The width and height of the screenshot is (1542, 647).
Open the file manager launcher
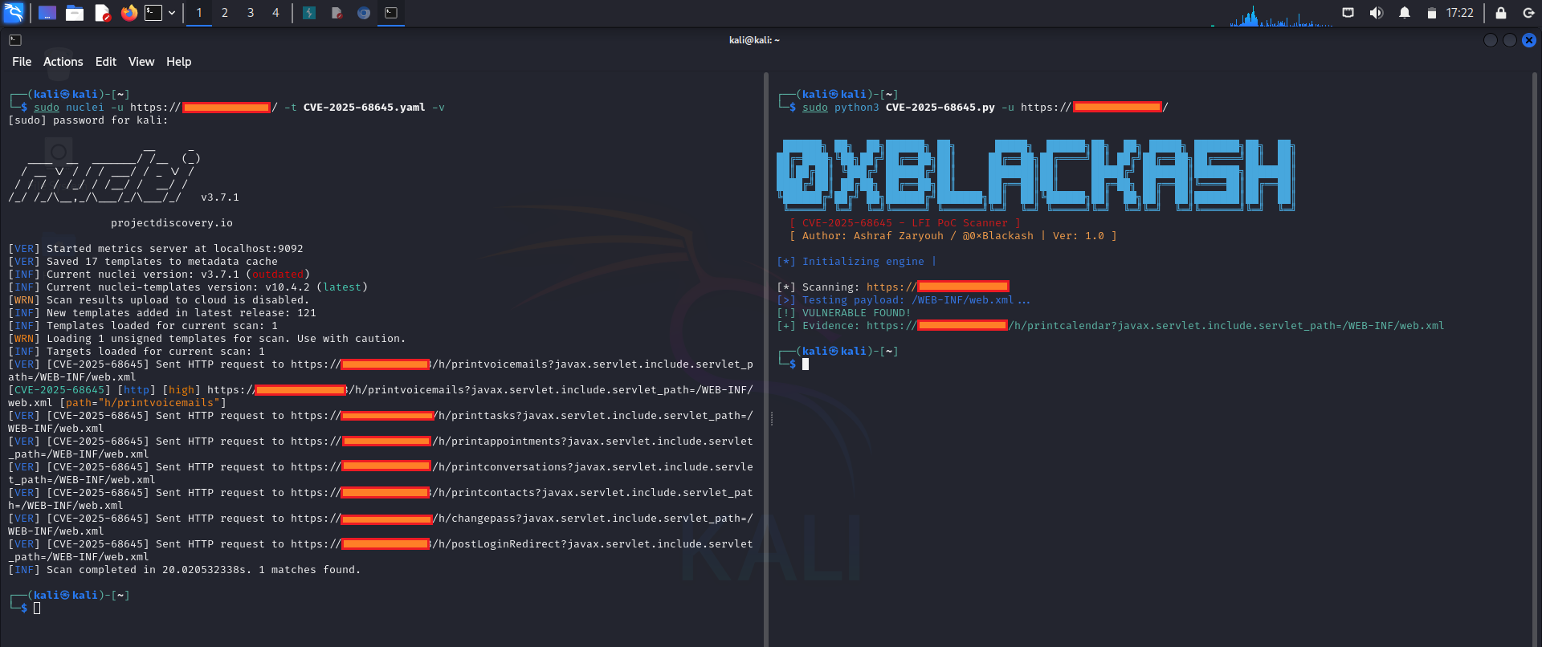75,13
